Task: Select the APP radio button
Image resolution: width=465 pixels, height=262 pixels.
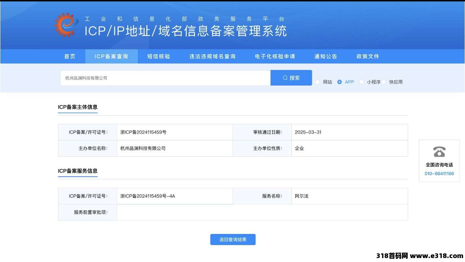Action: (x=340, y=82)
